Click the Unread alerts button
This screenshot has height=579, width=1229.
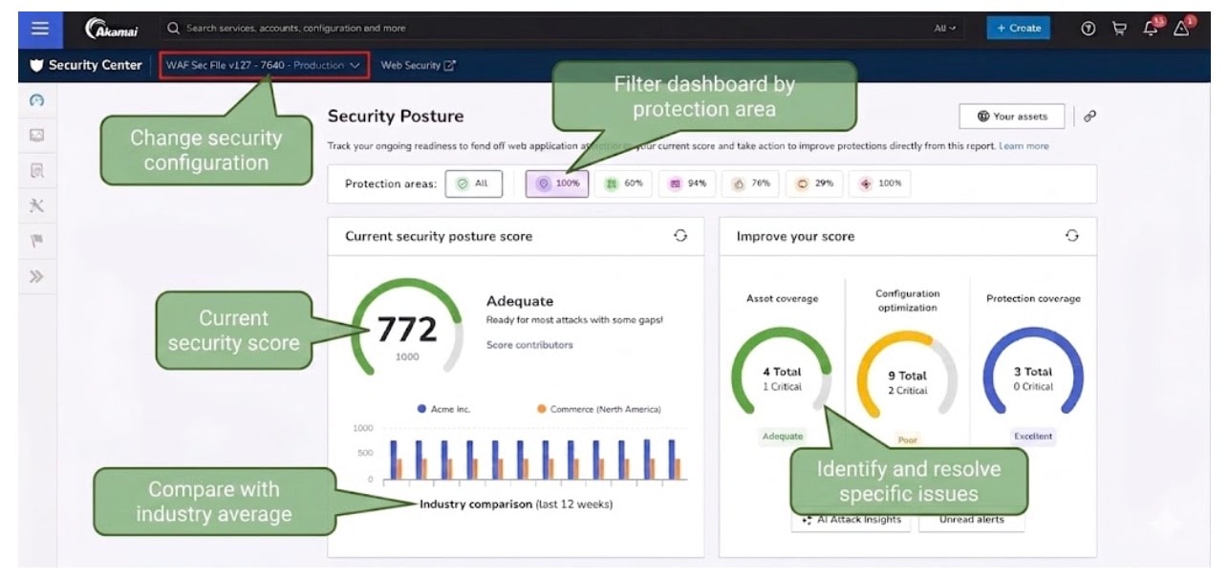971,519
